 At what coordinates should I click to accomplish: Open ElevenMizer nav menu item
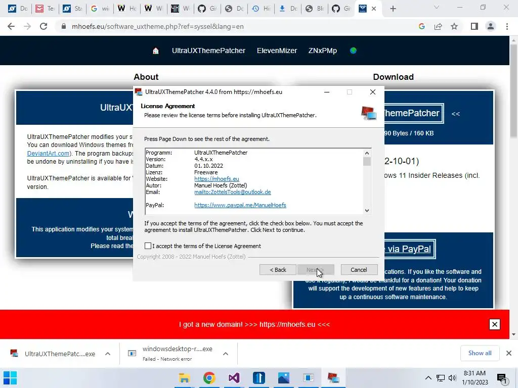coord(277,51)
